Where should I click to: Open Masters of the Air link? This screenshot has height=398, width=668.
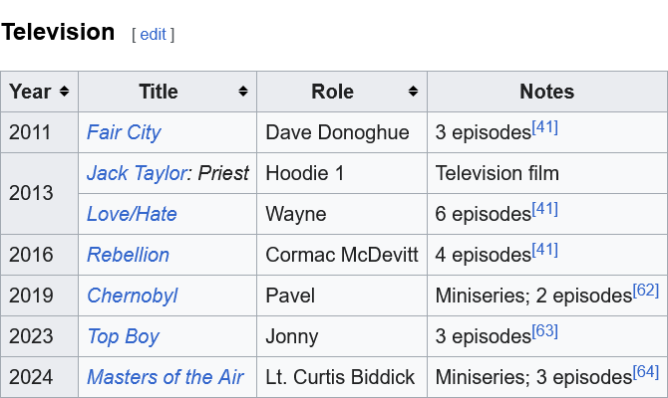click(x=165, y=377)
